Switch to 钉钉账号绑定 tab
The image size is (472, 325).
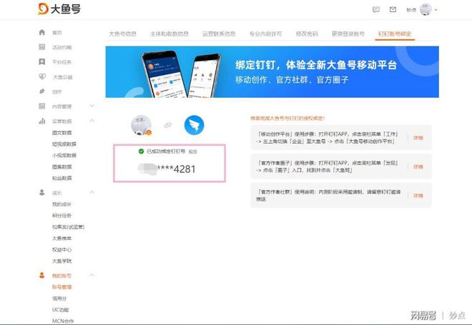(395, 34)
